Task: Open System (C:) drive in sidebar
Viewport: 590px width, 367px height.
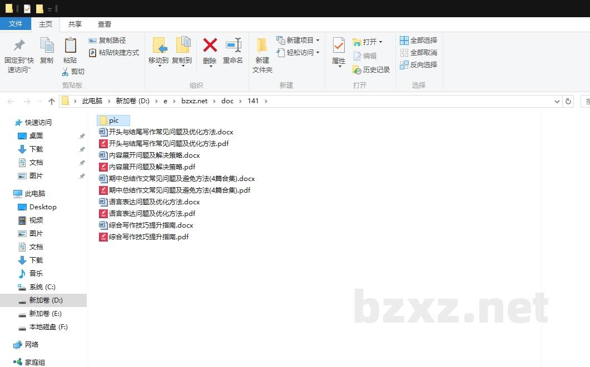Action: tap(42, 287)
